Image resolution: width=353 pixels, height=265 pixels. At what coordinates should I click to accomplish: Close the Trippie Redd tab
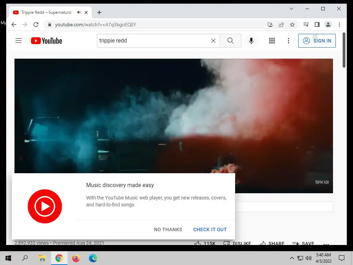[x=86, y=12]
